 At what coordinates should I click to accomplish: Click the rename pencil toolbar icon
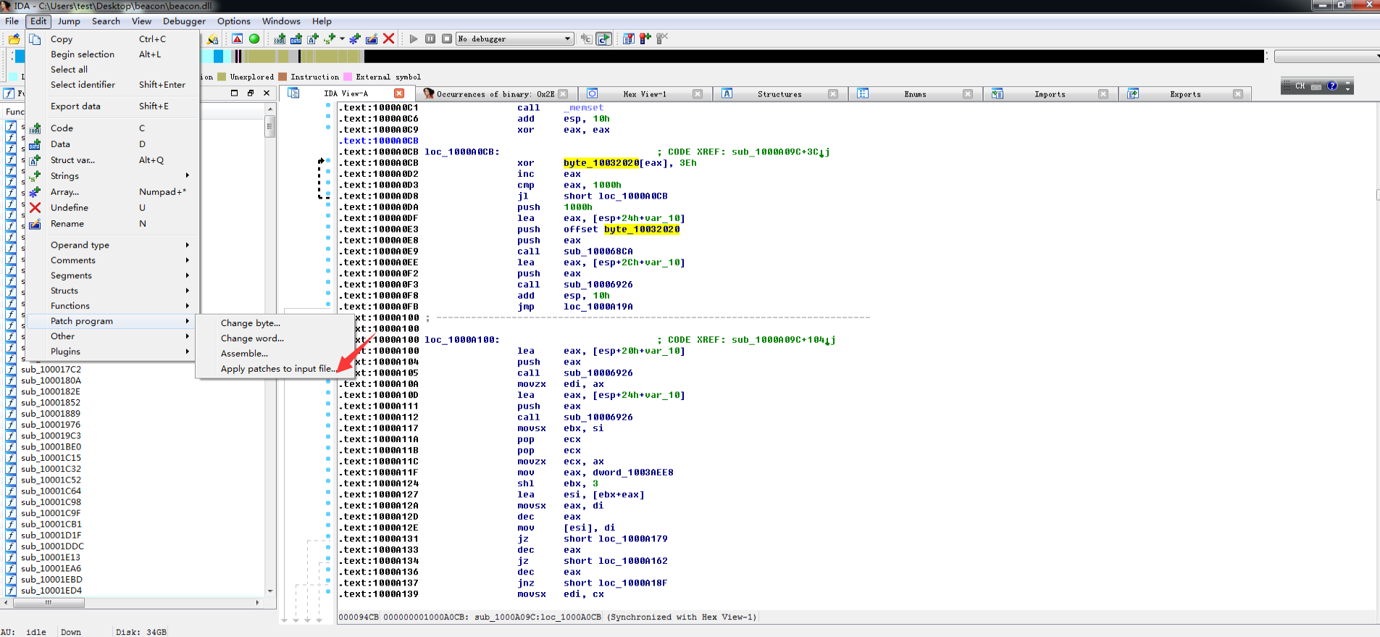[x=372, y=39]
